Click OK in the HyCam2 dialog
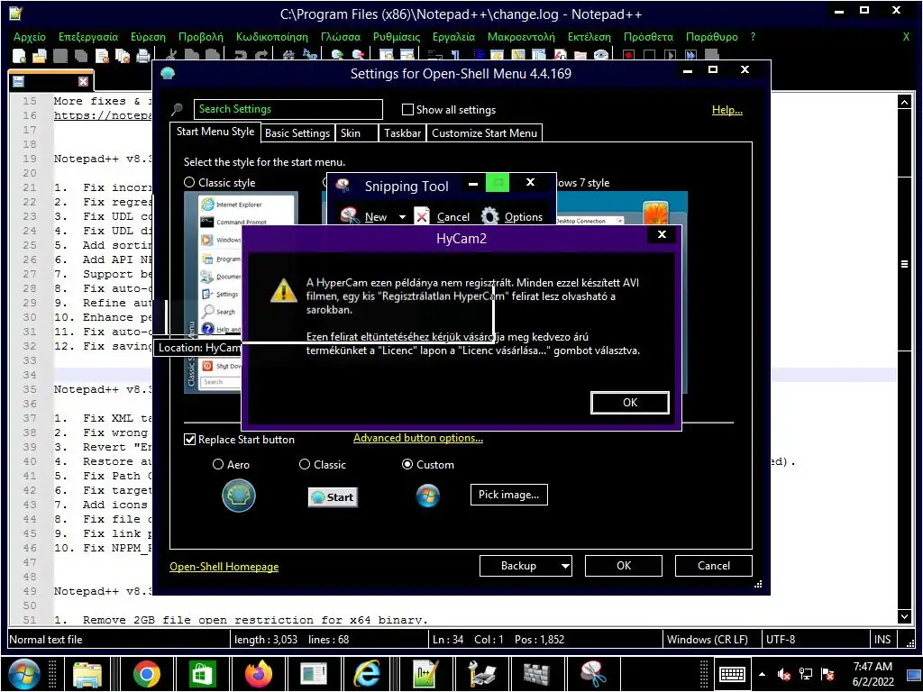 coord(630,403)
